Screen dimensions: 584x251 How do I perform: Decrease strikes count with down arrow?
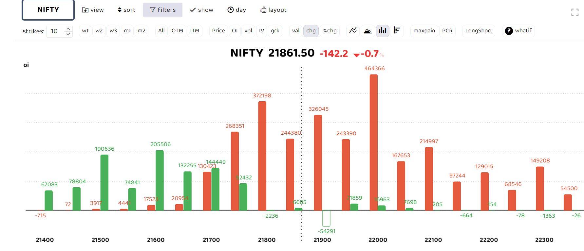(68, 34)
